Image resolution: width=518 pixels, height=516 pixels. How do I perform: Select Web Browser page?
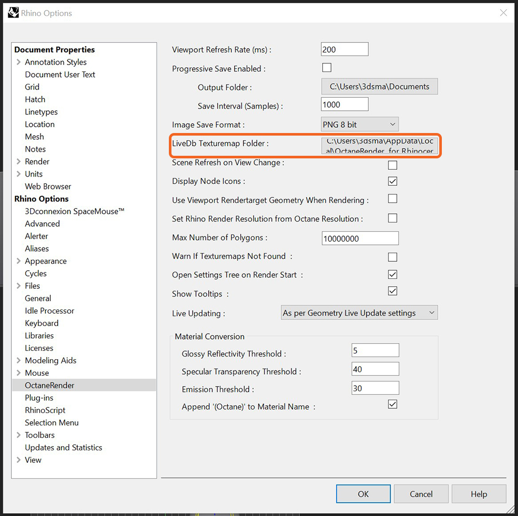[x=48, y=186]
